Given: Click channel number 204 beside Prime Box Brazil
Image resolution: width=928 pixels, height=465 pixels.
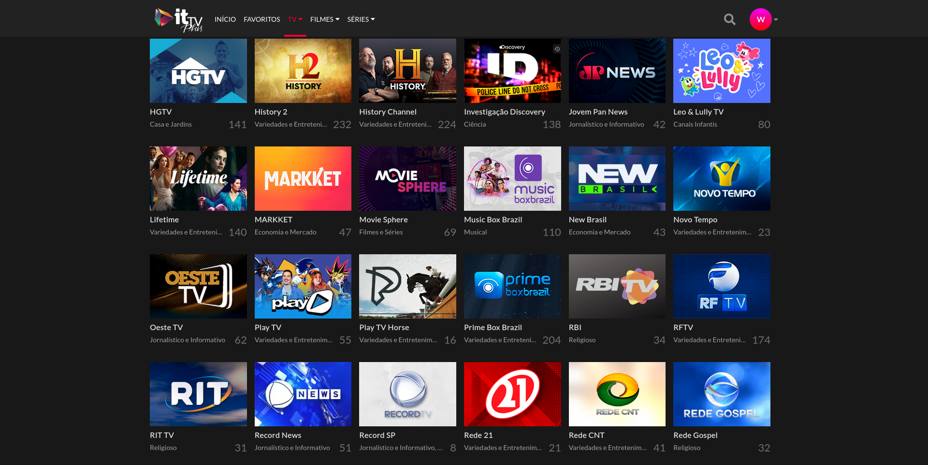Looking at the screenshot, I should [551, 340].
